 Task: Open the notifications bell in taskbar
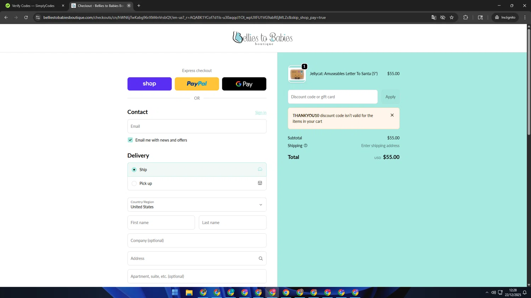coord(525,292)
